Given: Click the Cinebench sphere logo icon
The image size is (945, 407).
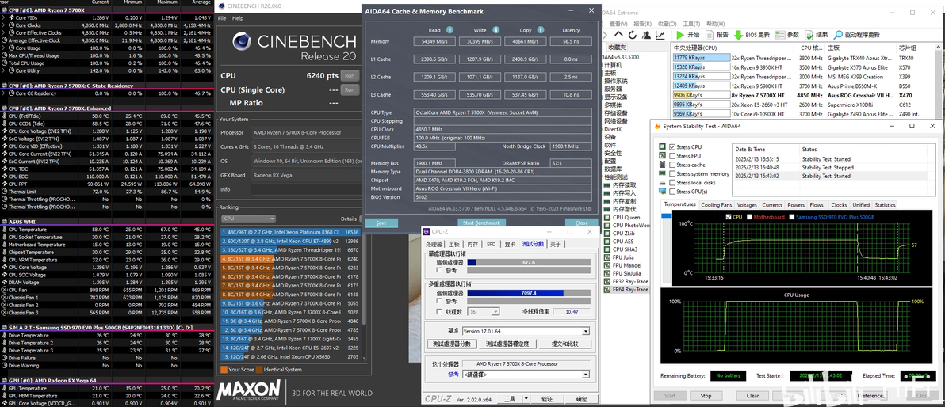Looking at the screenshot, I should tap(243, 43).
